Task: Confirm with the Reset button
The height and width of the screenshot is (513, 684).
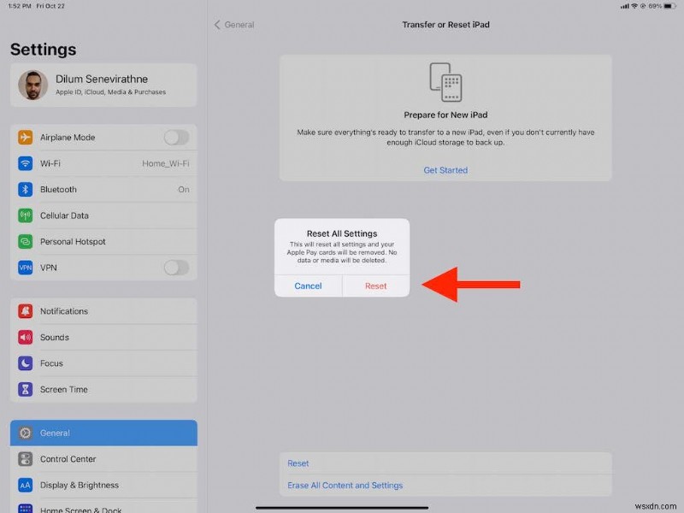Action: 375,286
